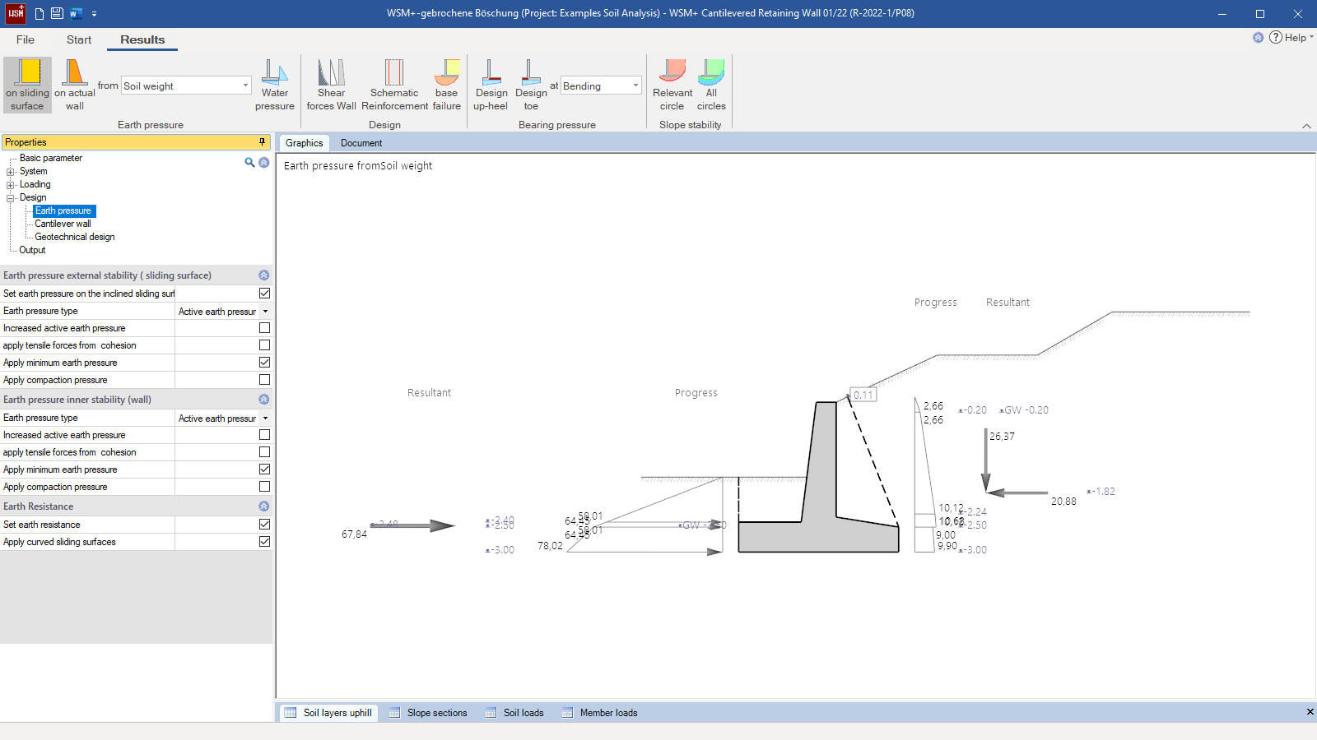Switch to the Document tab

pyautogui.click(x=361, y=143)
